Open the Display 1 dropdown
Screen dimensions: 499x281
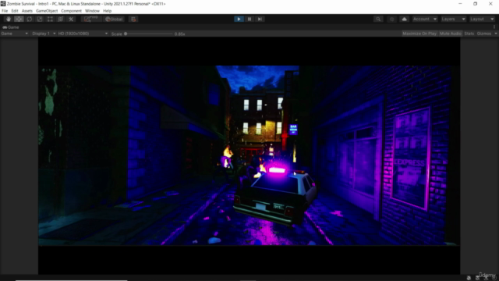(x=44, y=34)
